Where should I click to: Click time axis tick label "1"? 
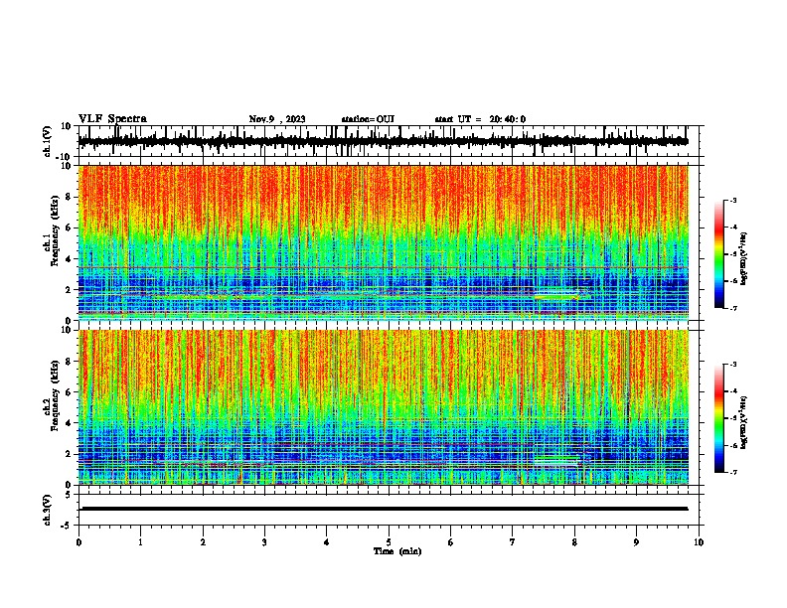(140, 542)
